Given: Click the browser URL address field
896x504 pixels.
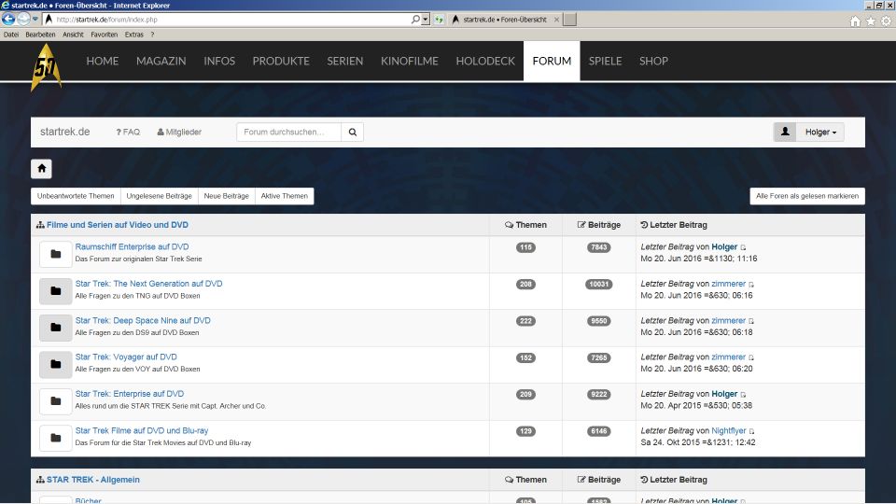Looking at the screenshot, I should [x=231, y=20].
